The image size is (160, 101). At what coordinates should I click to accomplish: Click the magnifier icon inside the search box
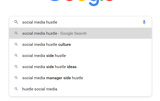click(16, 22)
